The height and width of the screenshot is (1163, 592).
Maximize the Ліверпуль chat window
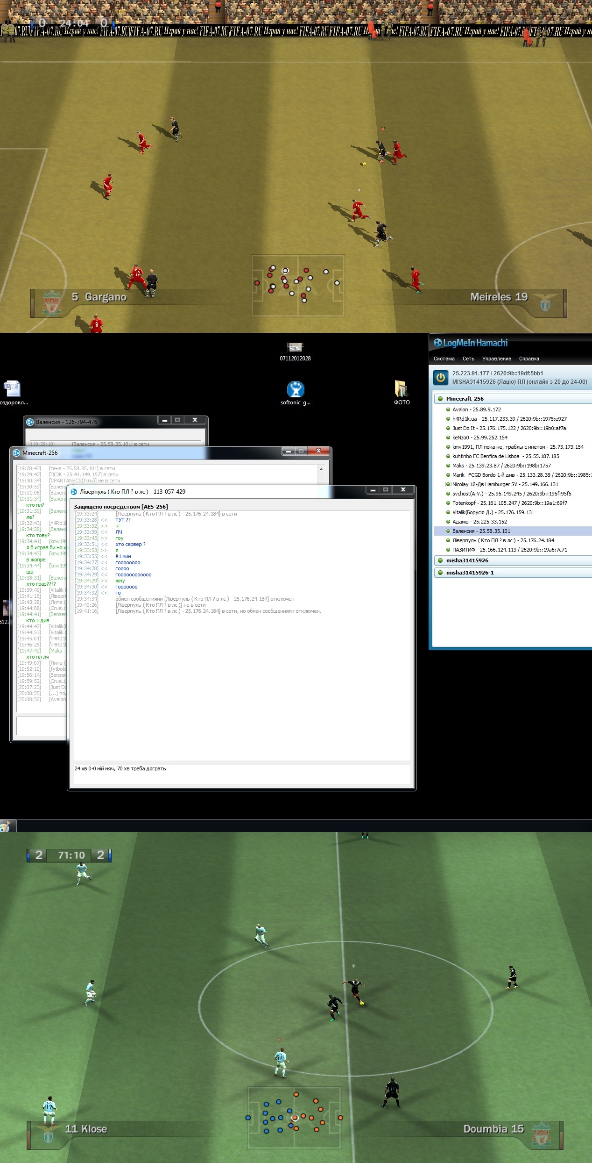[386, 489]
